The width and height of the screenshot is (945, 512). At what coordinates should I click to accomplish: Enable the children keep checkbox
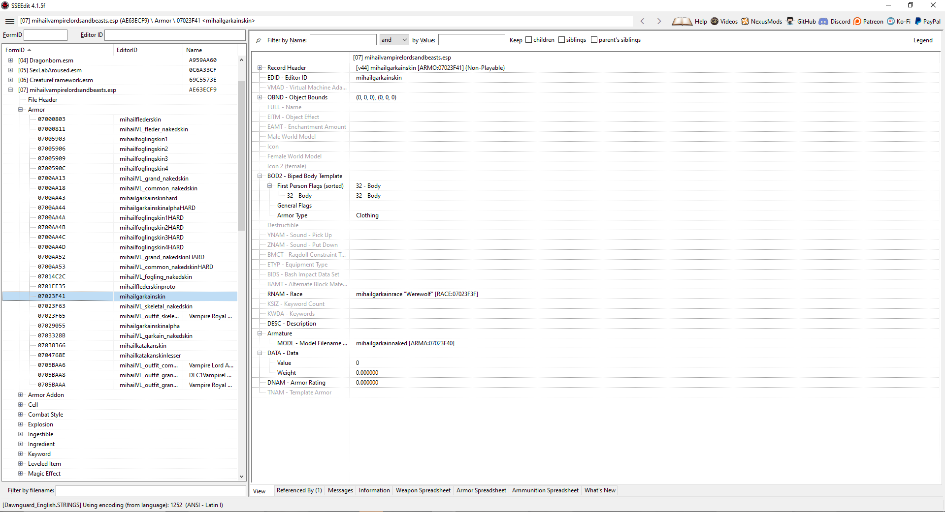(528, 39)
